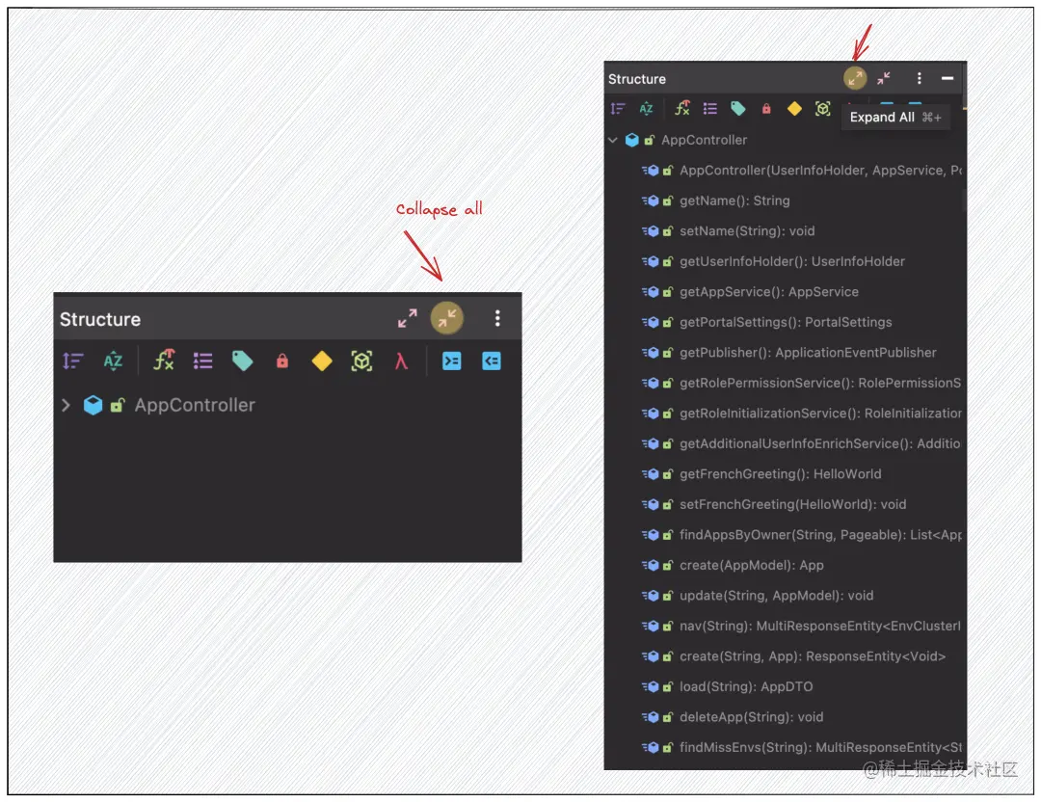Image resolution: width=1041 pixels, height=802 pixels.
Task: Expand the AppController node in collapsed Structure panel
Action: [x=66, y=405]
